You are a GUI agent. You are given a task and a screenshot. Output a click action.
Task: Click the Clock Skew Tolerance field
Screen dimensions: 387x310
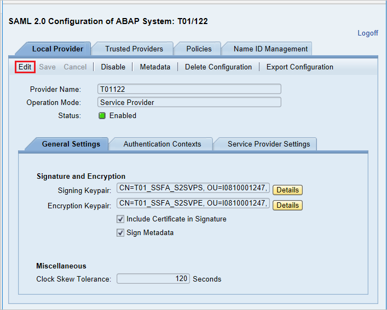153,279
